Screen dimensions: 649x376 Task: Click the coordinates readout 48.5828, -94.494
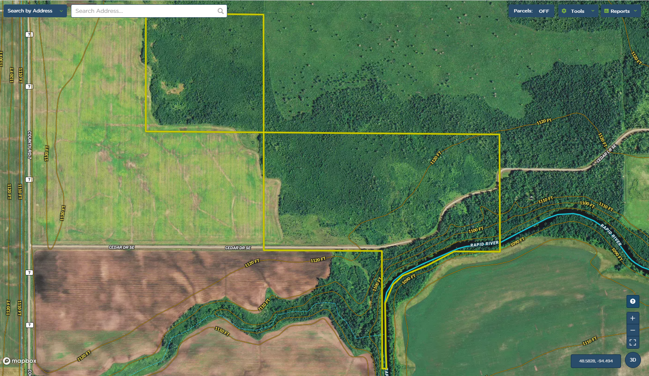tap(596, 361)
